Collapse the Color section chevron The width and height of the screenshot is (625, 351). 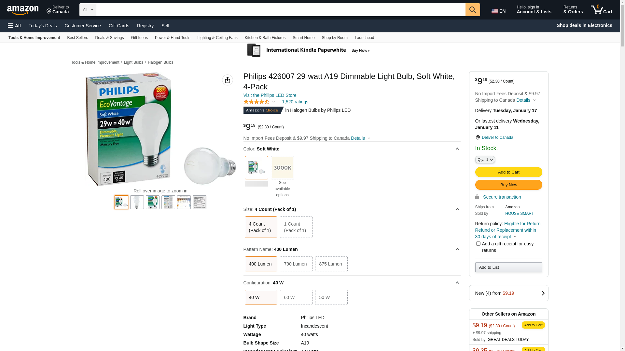click(x=457, y=149)
